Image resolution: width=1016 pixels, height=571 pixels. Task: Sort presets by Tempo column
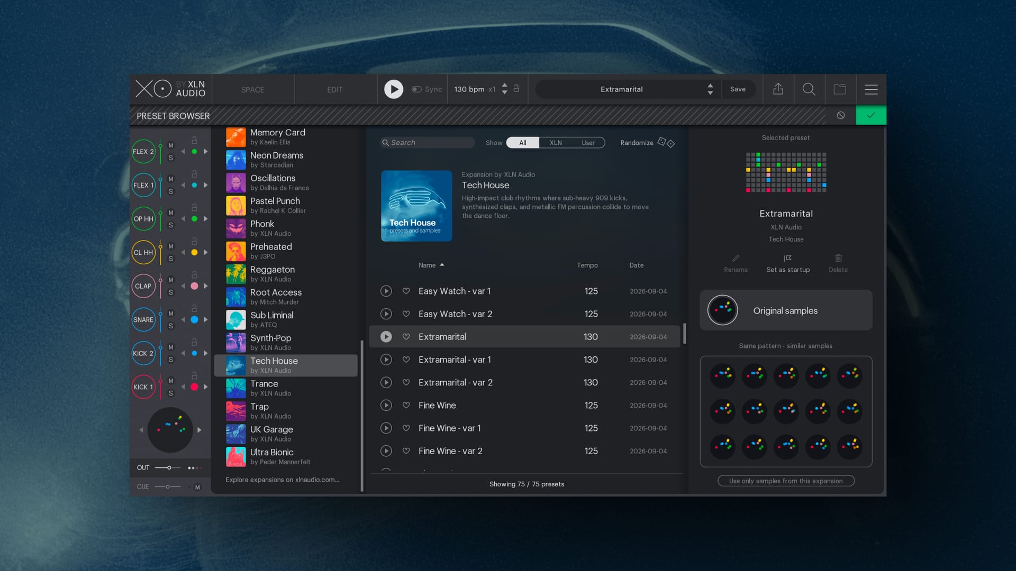[587, 265]
